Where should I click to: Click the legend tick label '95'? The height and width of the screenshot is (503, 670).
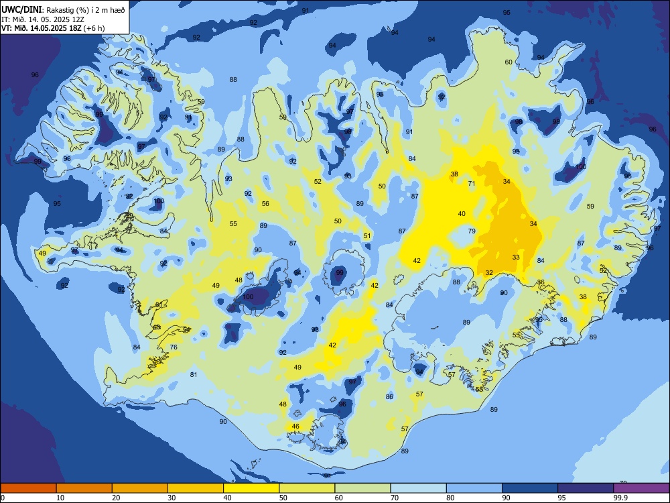pos(563,498)
